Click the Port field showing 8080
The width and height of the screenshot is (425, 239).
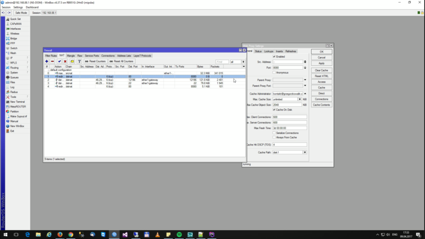288,67
